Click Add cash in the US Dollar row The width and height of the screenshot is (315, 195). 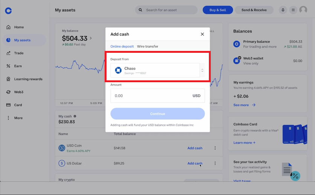tap(195, 163)
